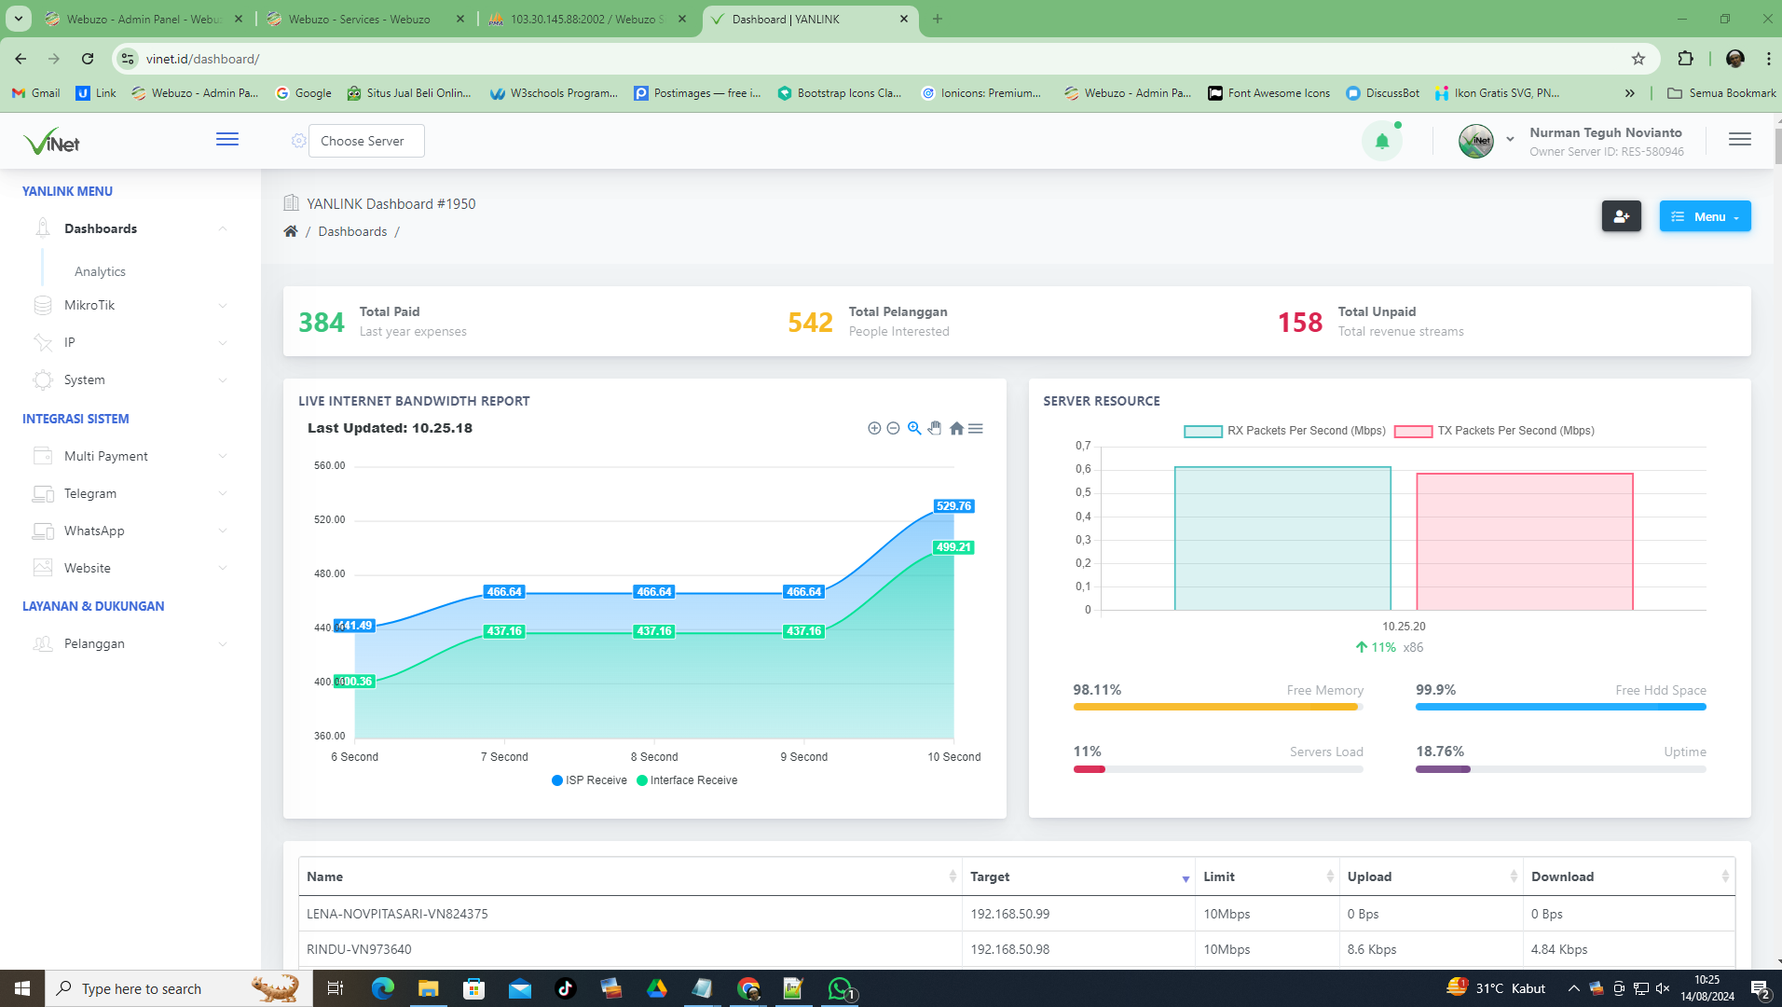Open the chart download menu icon

[976, 428]
